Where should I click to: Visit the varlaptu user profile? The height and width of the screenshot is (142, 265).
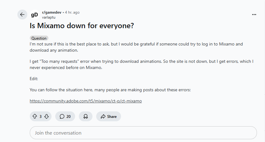click(49, 17)
